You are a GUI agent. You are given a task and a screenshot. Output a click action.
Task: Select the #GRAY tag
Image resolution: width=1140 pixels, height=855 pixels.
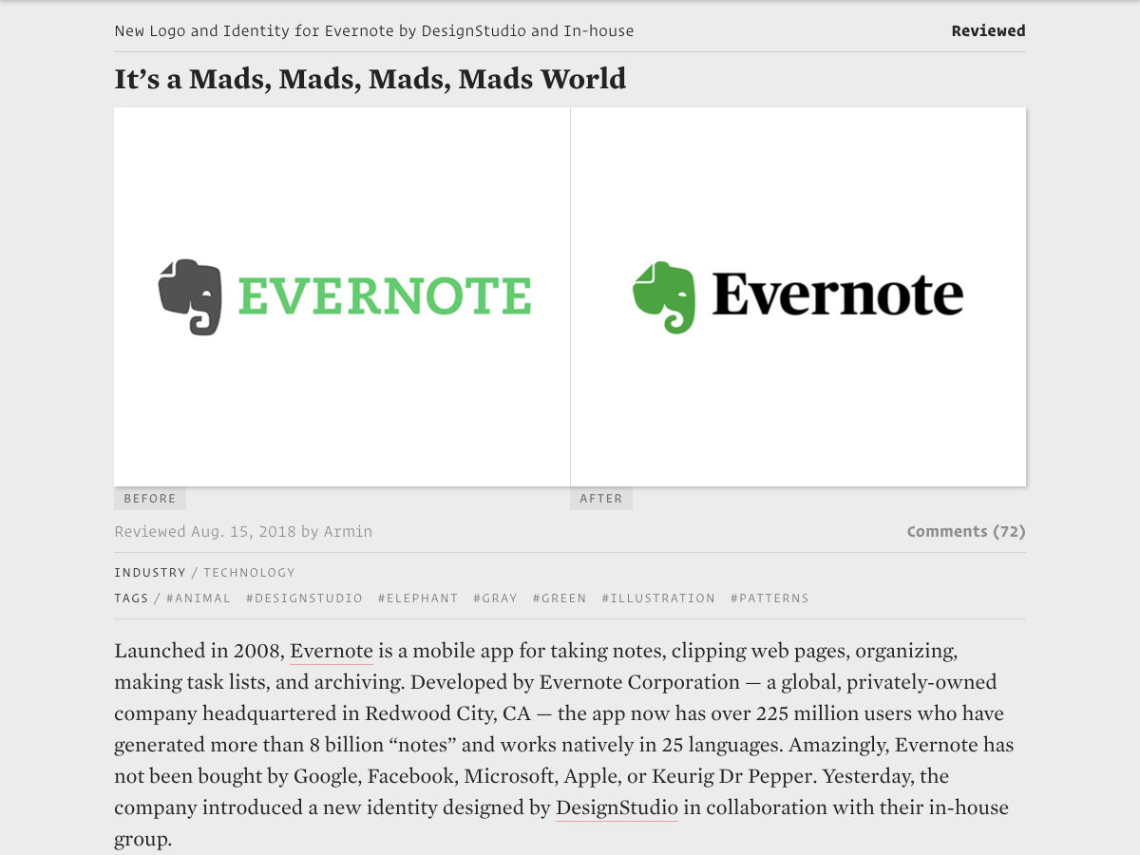495,598
